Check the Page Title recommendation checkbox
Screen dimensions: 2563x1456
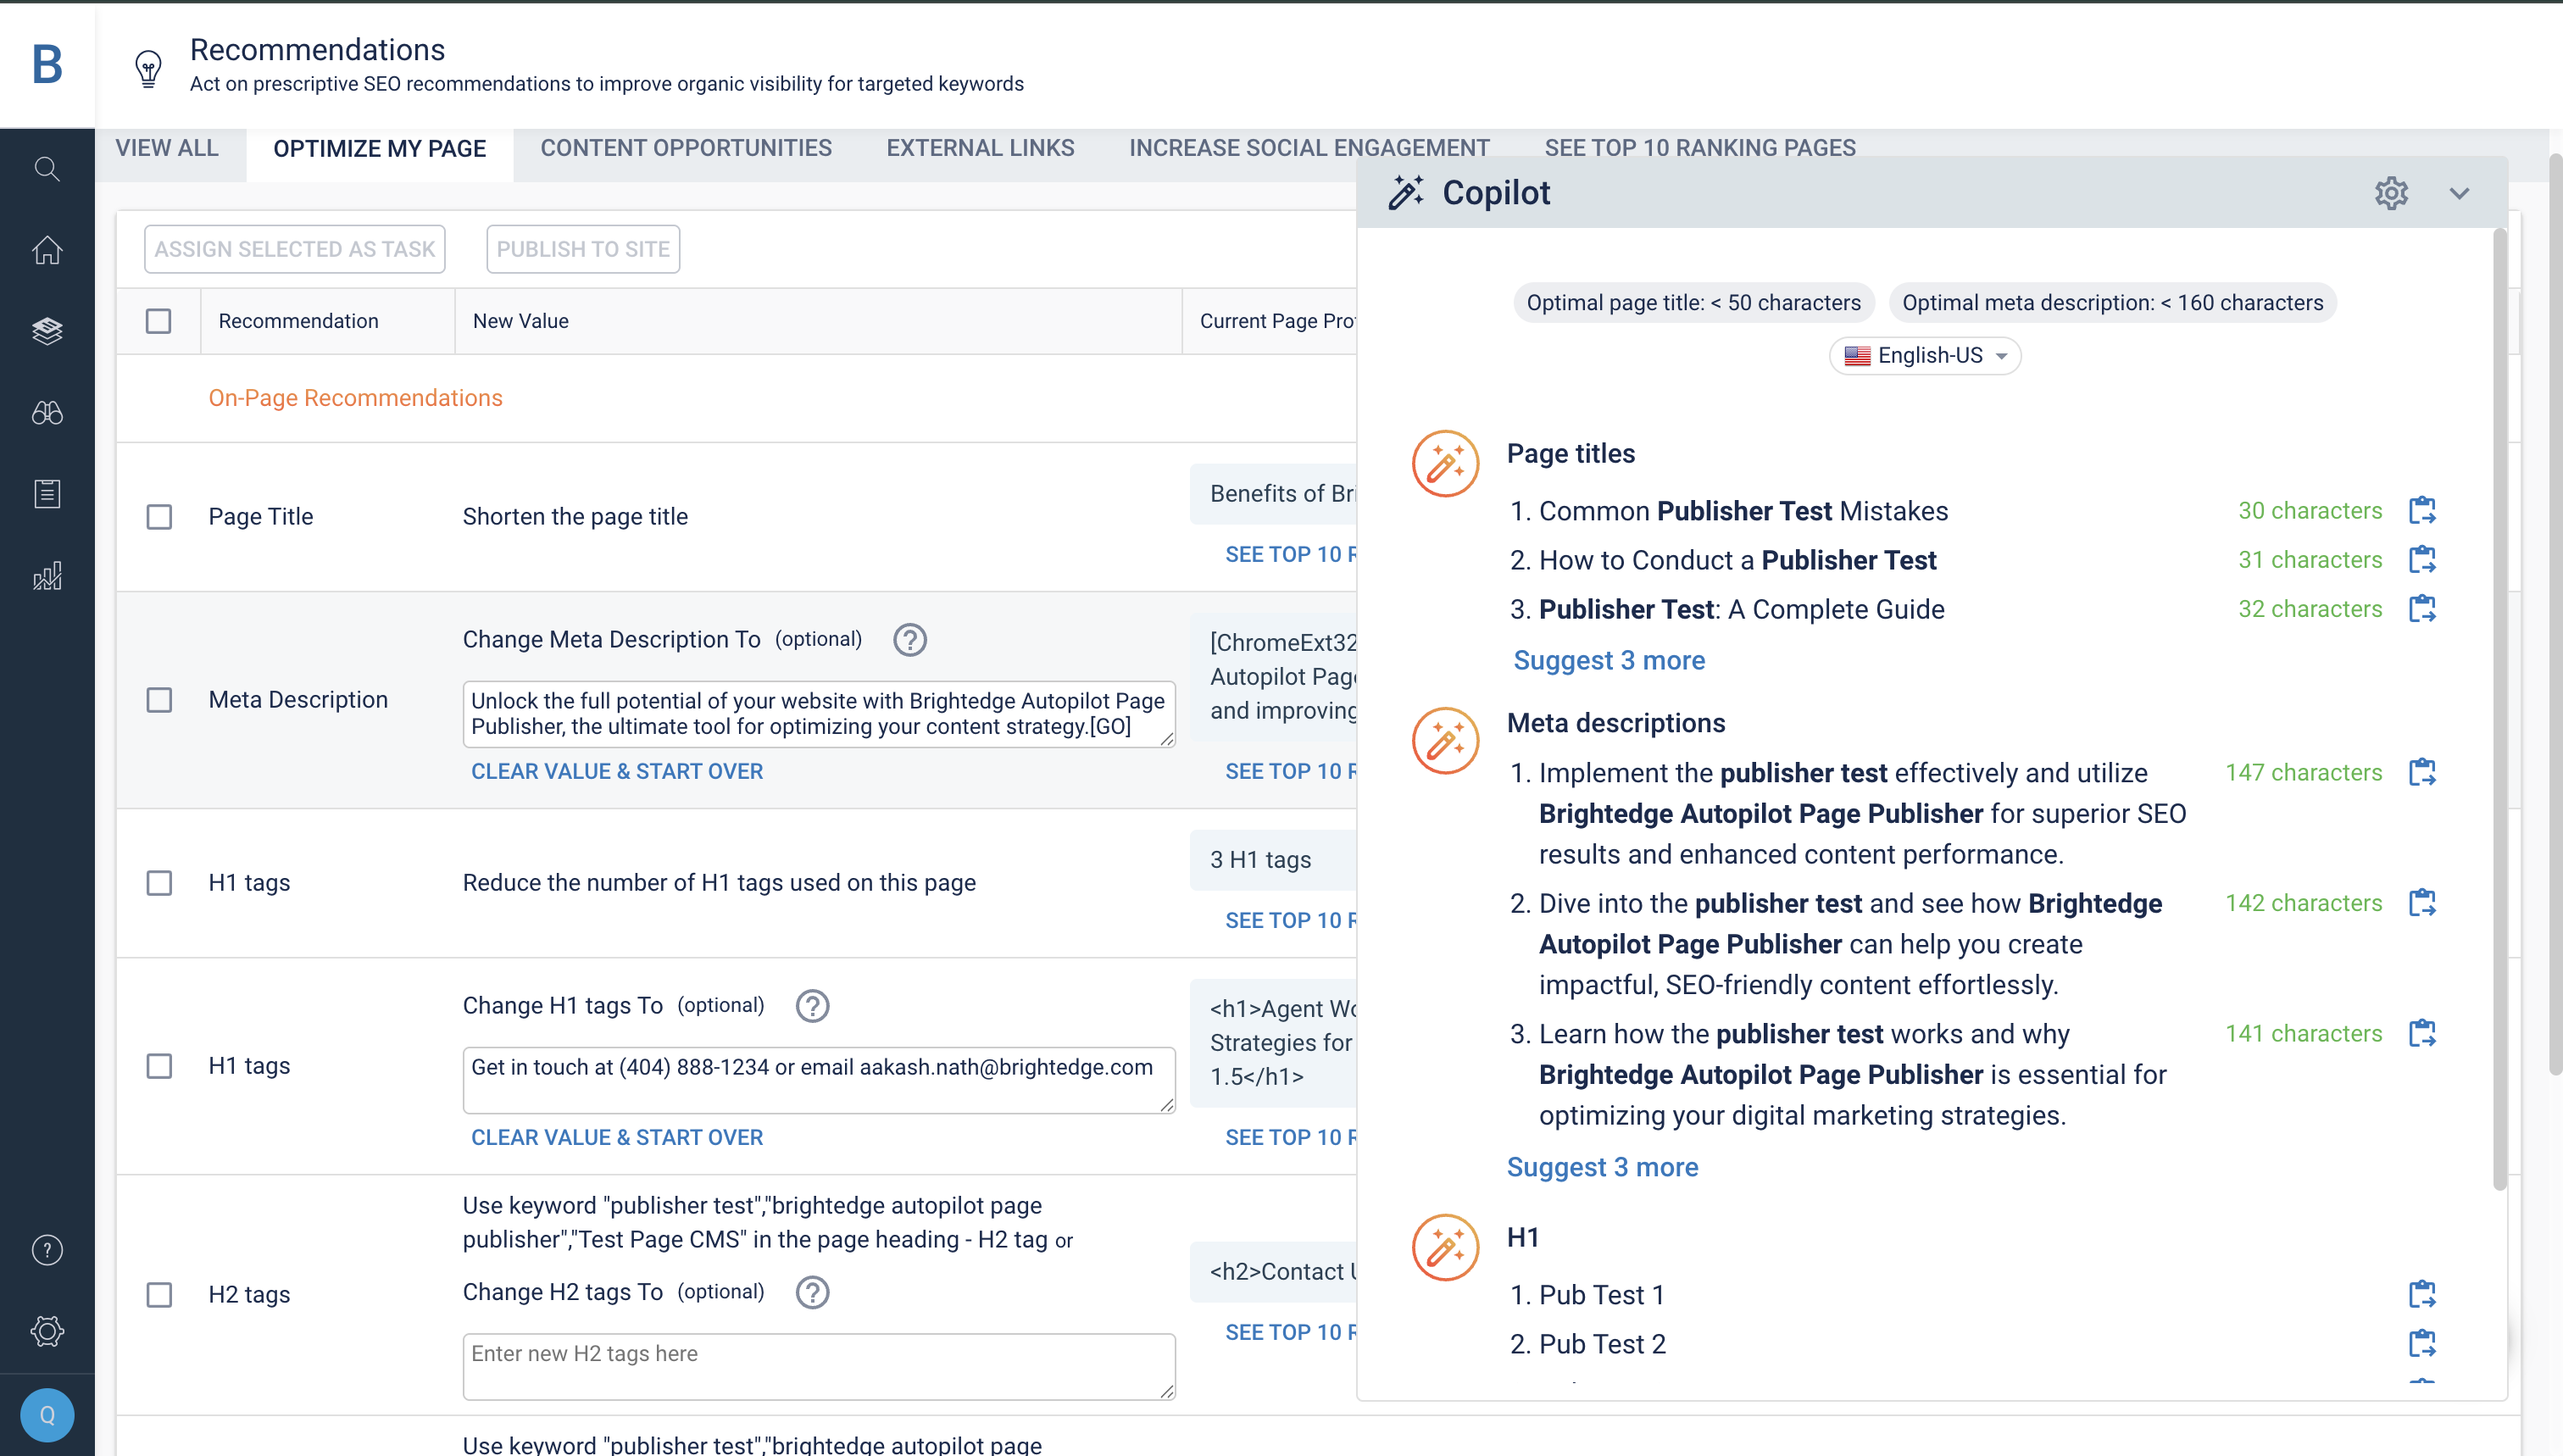159,517
